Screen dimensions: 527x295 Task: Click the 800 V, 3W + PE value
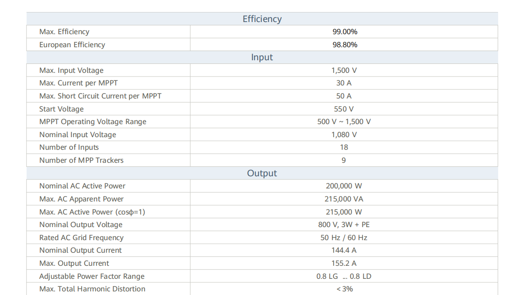pyautogui.click(x=344, y=225)
